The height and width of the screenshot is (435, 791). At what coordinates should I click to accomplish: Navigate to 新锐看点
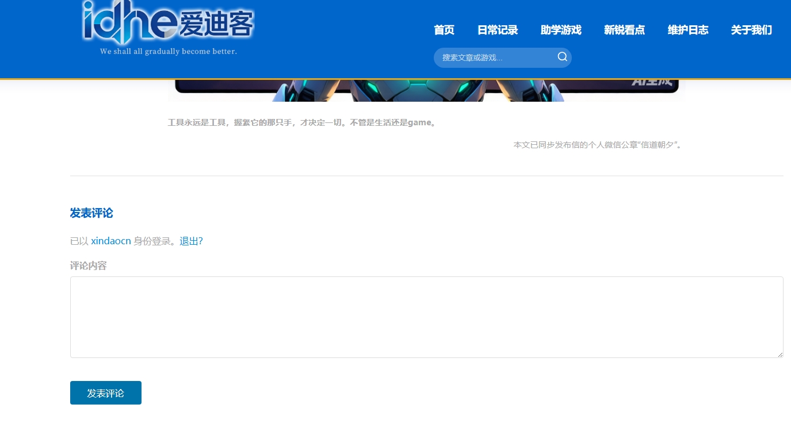click(624, 30)
